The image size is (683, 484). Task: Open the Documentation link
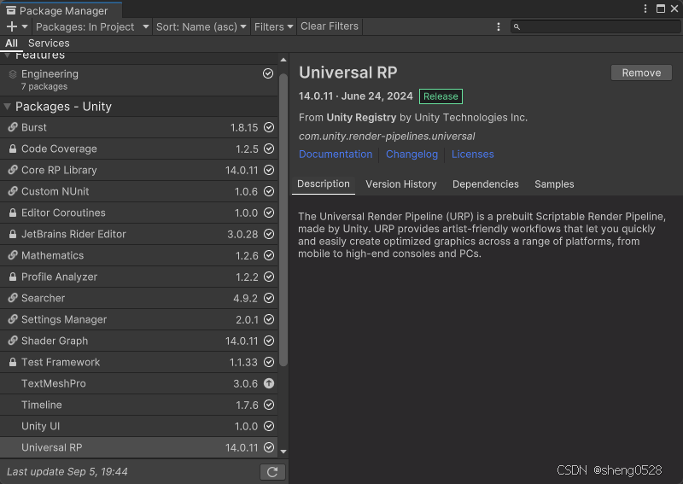coord(336,155)
